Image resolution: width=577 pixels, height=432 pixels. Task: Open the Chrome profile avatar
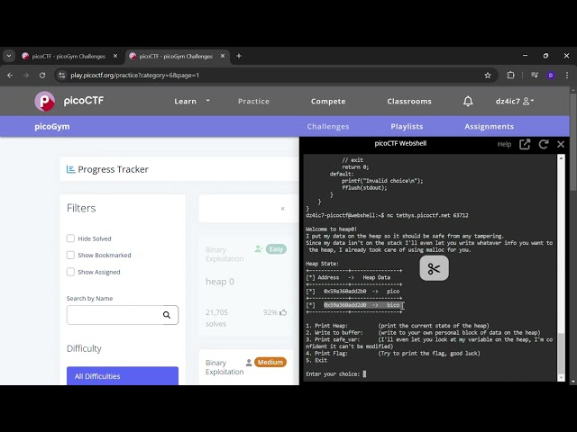[551, 76]
